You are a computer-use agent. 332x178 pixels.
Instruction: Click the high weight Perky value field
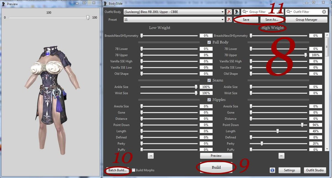tap(315, 143)
